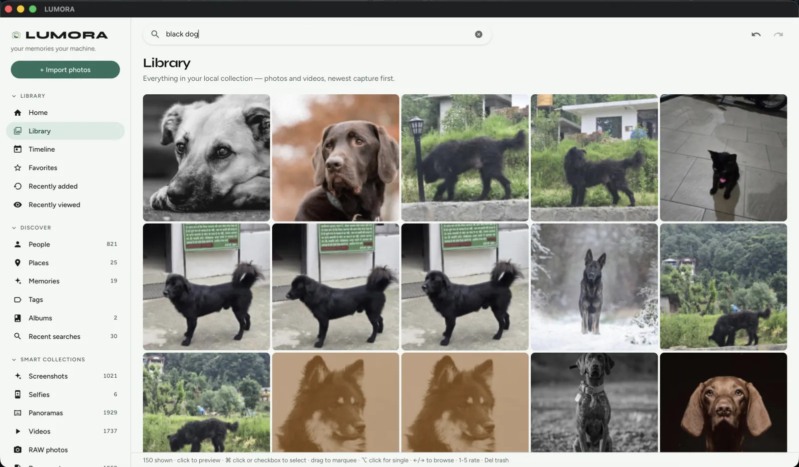Collapse the LIBRARY section
The image size is (799, 467).
(x=14, y=96)
